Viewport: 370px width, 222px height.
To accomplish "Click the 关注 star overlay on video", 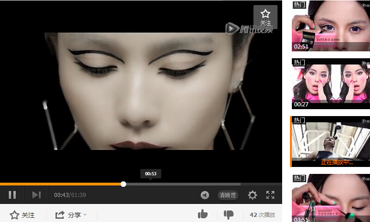I will (x=265, y=17).
